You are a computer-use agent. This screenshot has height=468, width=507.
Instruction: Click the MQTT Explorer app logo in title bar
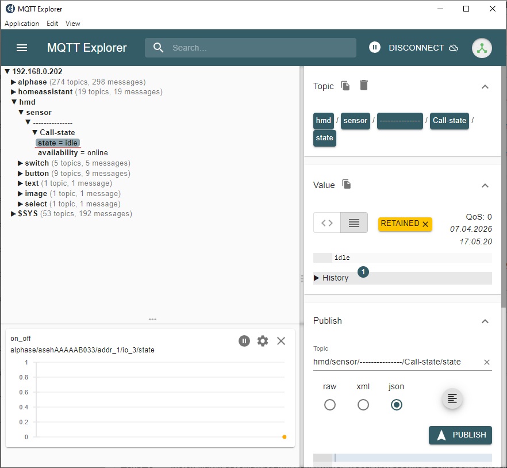pyautogui.click(x=10, y=9)
